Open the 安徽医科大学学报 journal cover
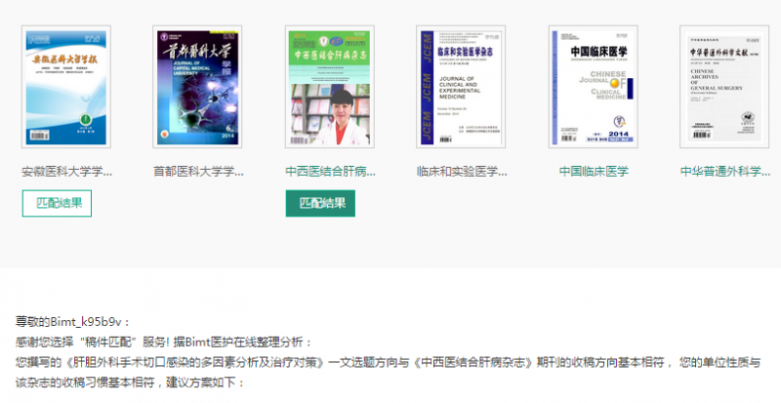The width and height of the screenshot is (781, 403). click(x=66, y=87)
